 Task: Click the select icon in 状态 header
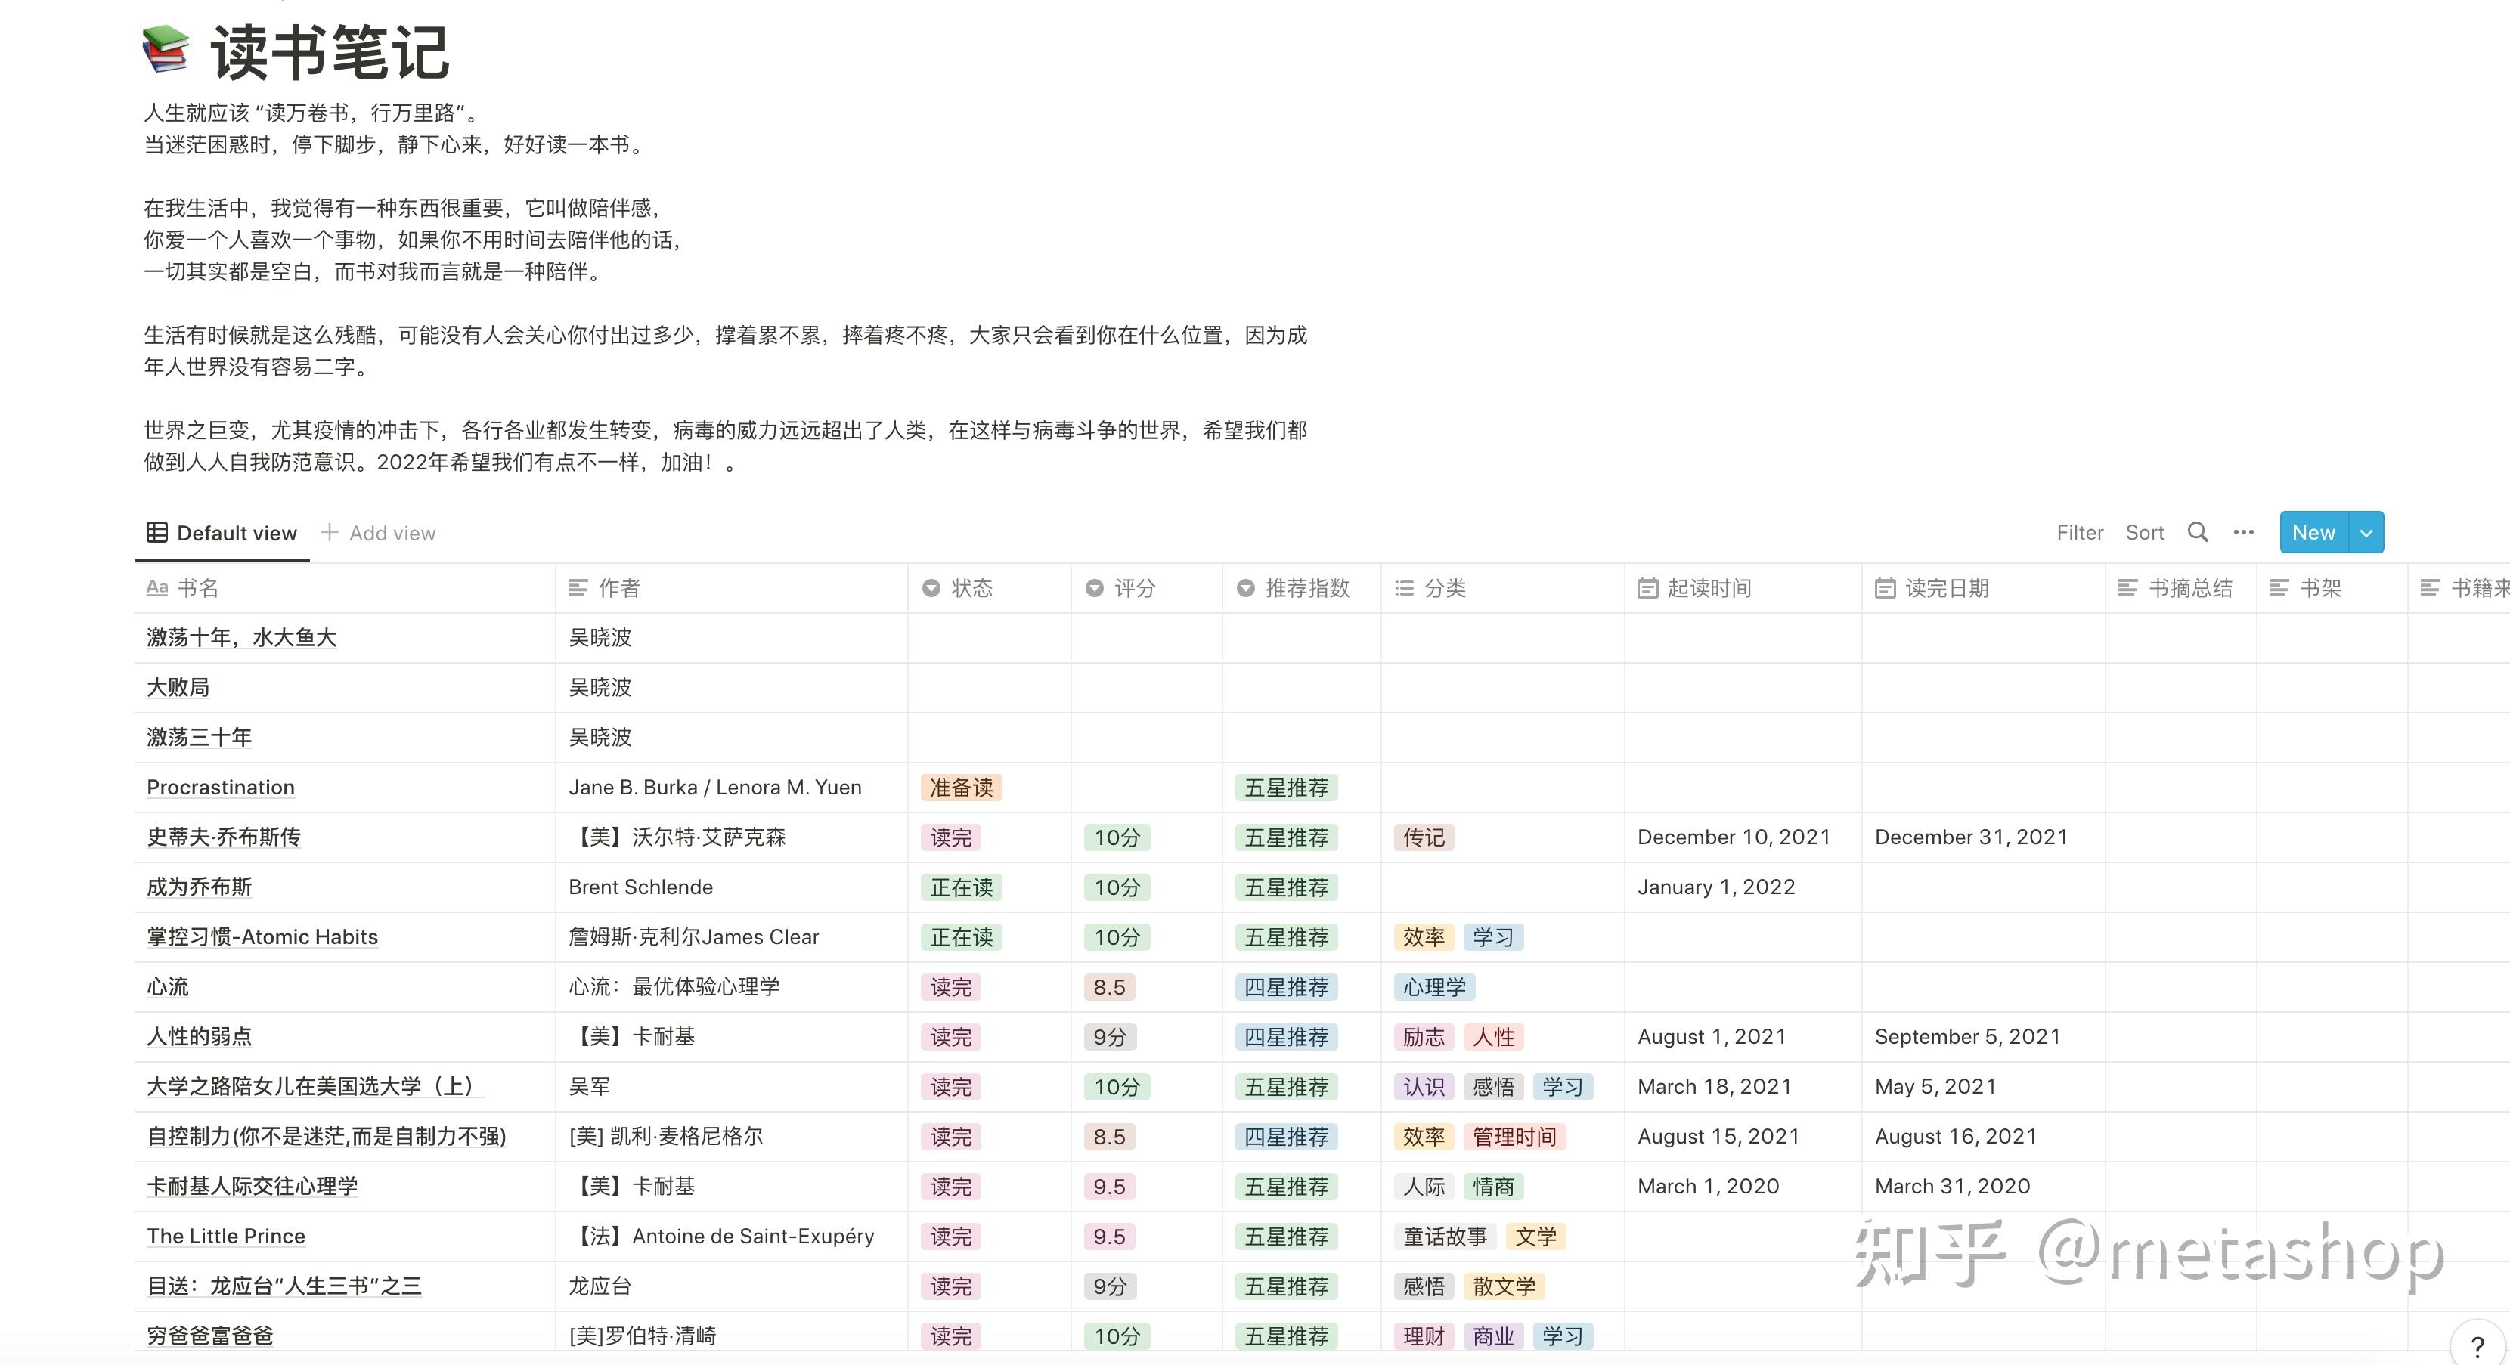point(931,587)
